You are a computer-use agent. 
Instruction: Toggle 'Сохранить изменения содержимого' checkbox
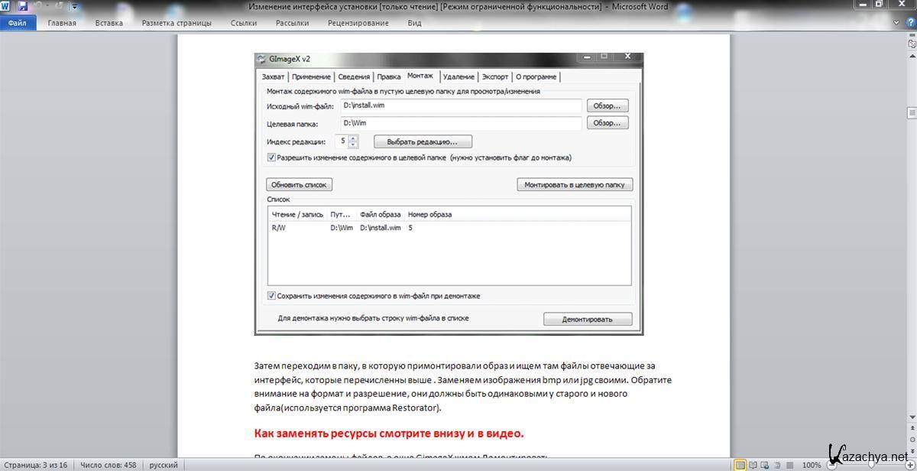271,296
